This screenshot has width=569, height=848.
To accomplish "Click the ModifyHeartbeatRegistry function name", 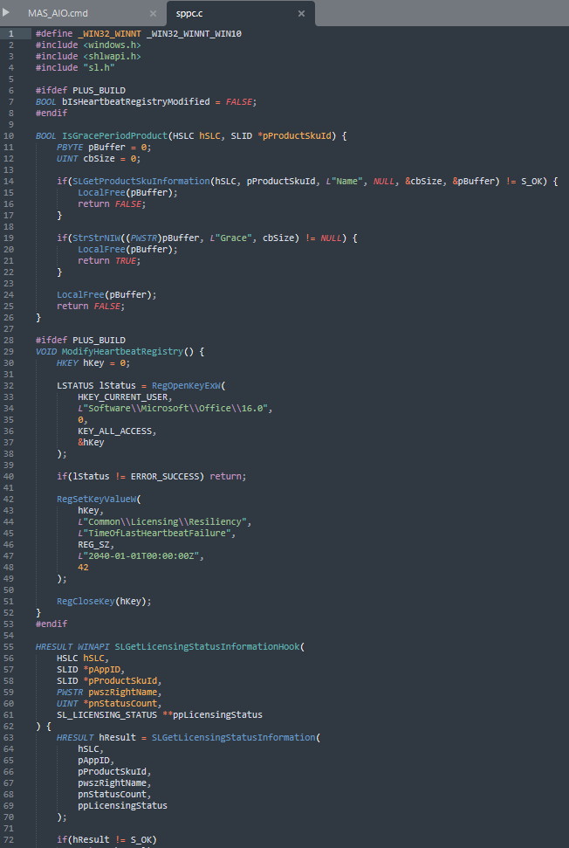I will 123,352.
